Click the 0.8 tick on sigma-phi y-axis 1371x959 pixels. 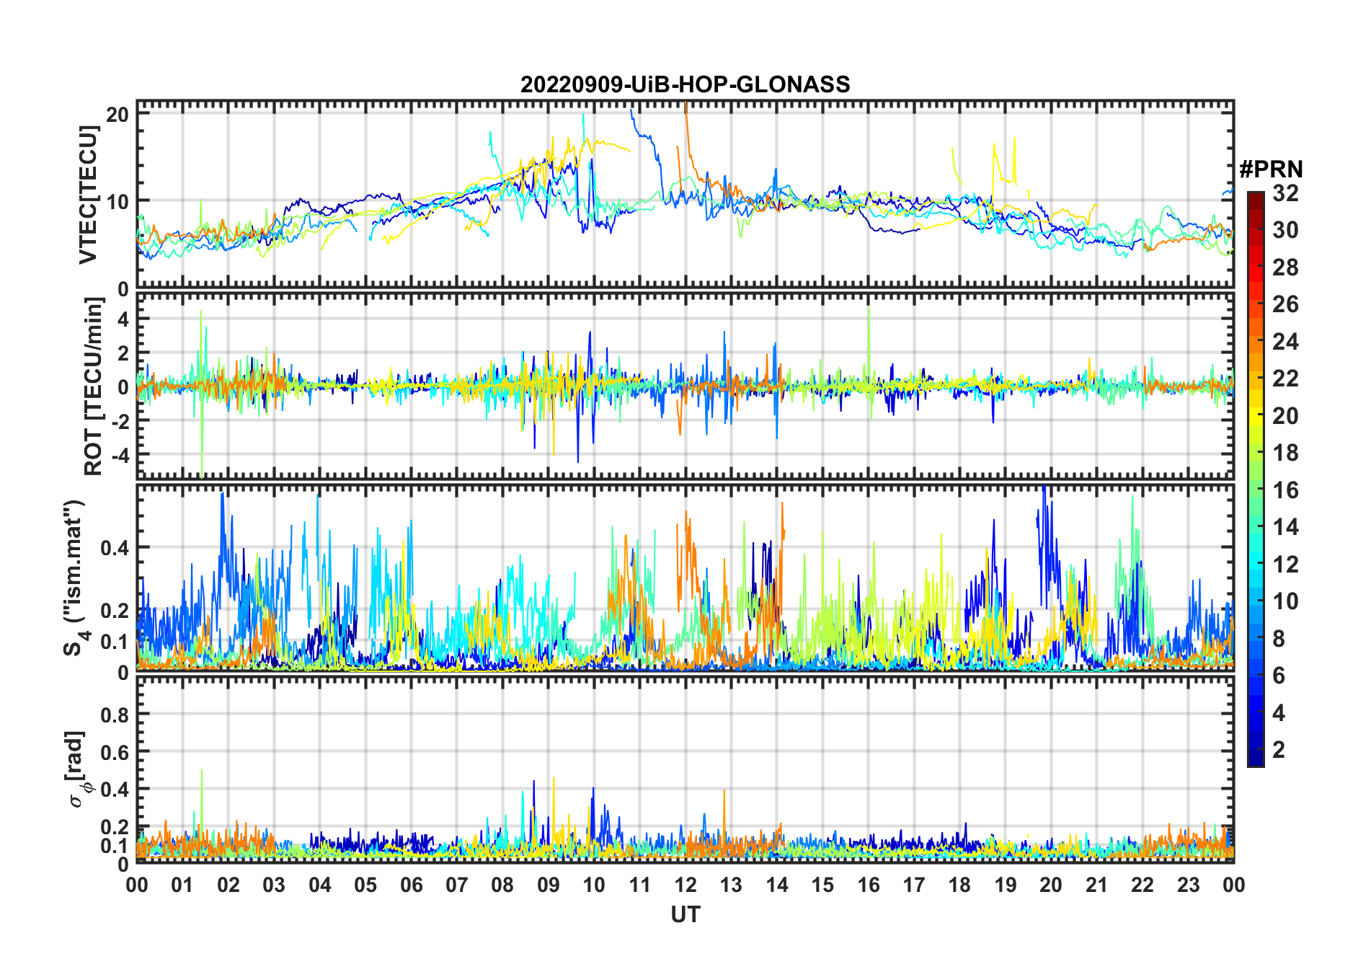coord(115,715)
